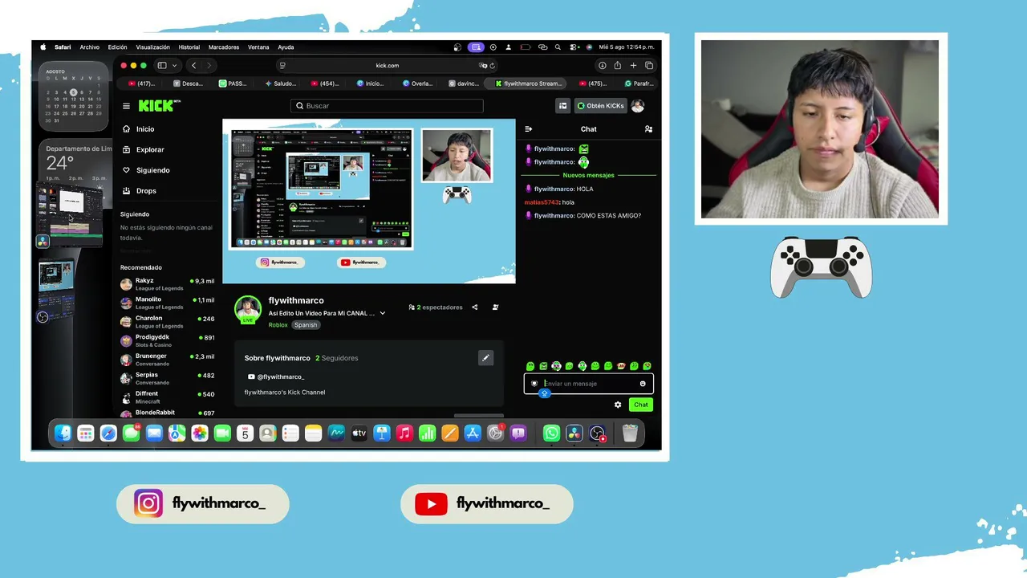This screenshot has width=1027, height=578.
Task: Open the Kick dashboard icon beside Obtén KICKs
Action: [x=563, y=106]
